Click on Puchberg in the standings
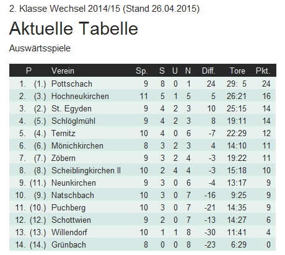This screenshot has height=255, width=285. coord(68,207)
